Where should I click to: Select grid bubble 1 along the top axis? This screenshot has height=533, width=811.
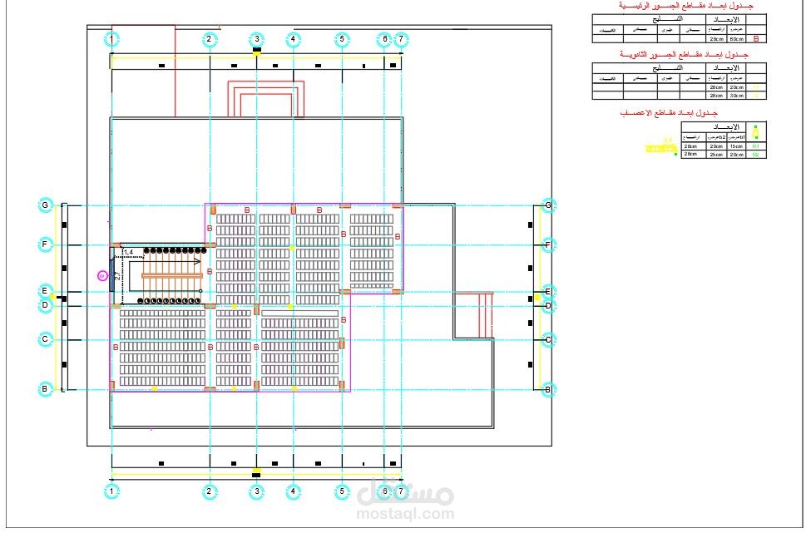111,39
